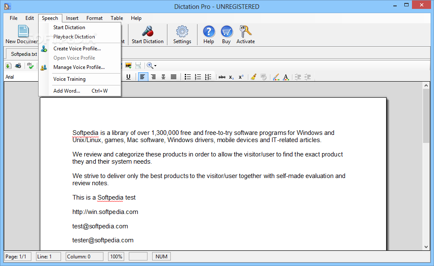This screenshot has height=266, width=434.
Task: Click Page: 1/1 status bar field
Action: [18, 257]
